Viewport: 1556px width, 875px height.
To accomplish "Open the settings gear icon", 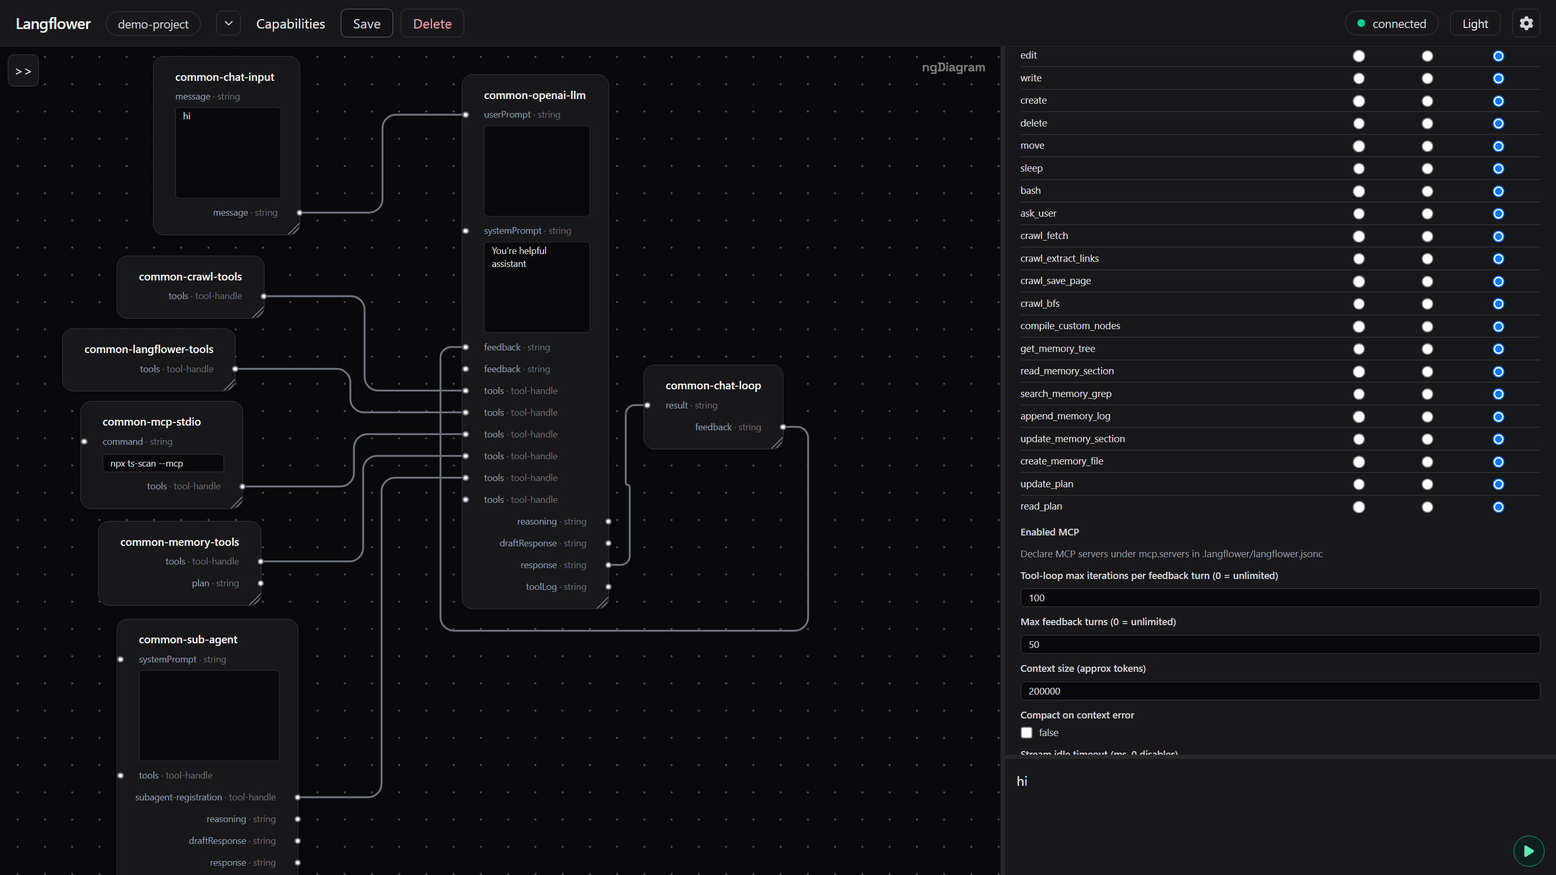I will click(x=1526, y=23).
